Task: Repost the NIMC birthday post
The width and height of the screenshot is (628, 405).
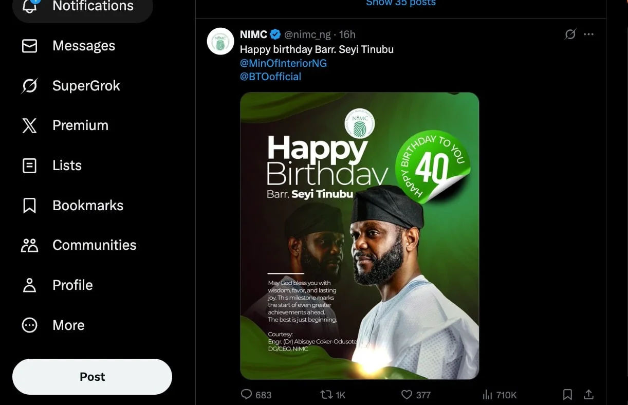Action: click(326, 395)
